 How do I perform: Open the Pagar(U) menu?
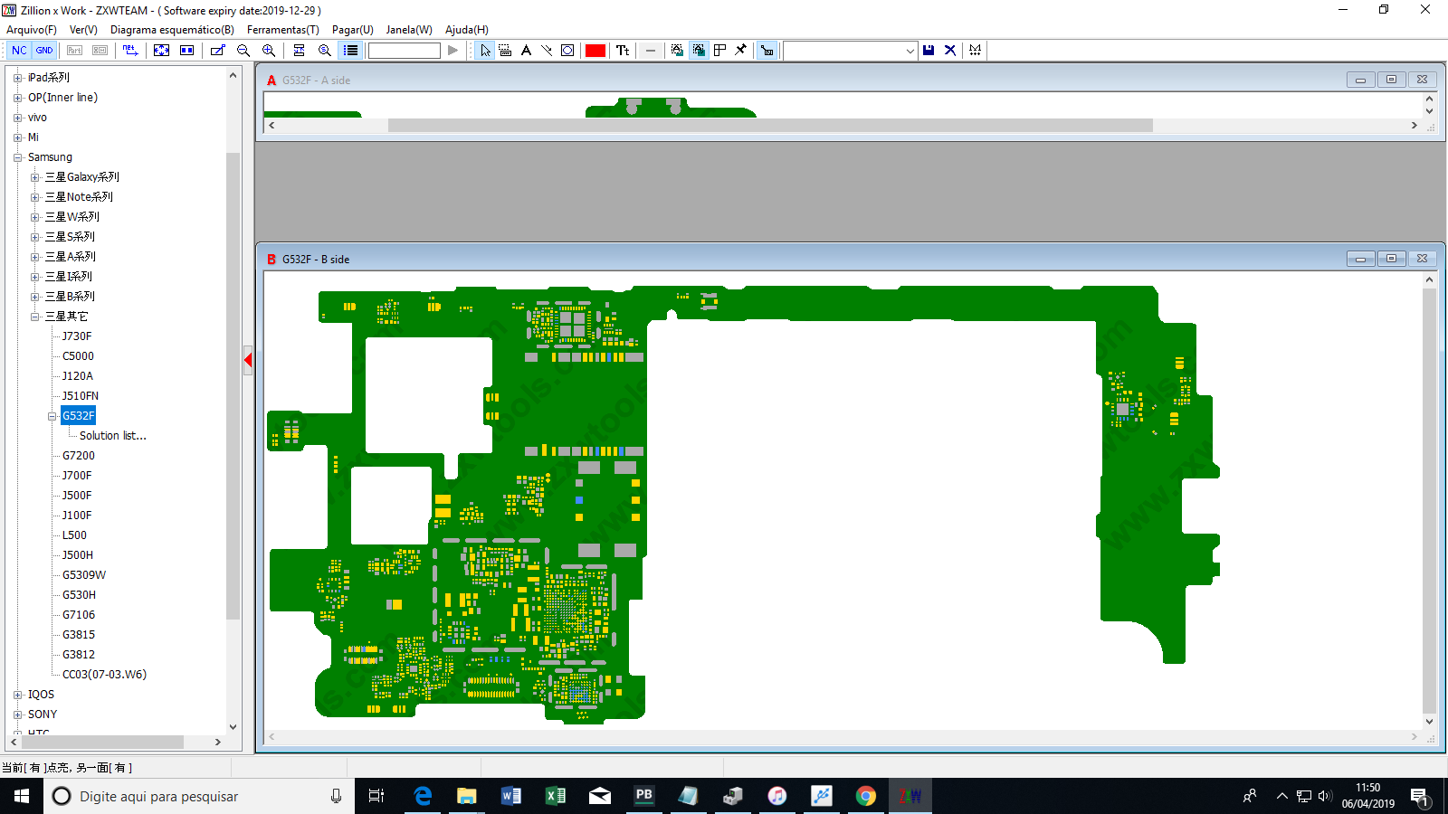click(353, 30)
